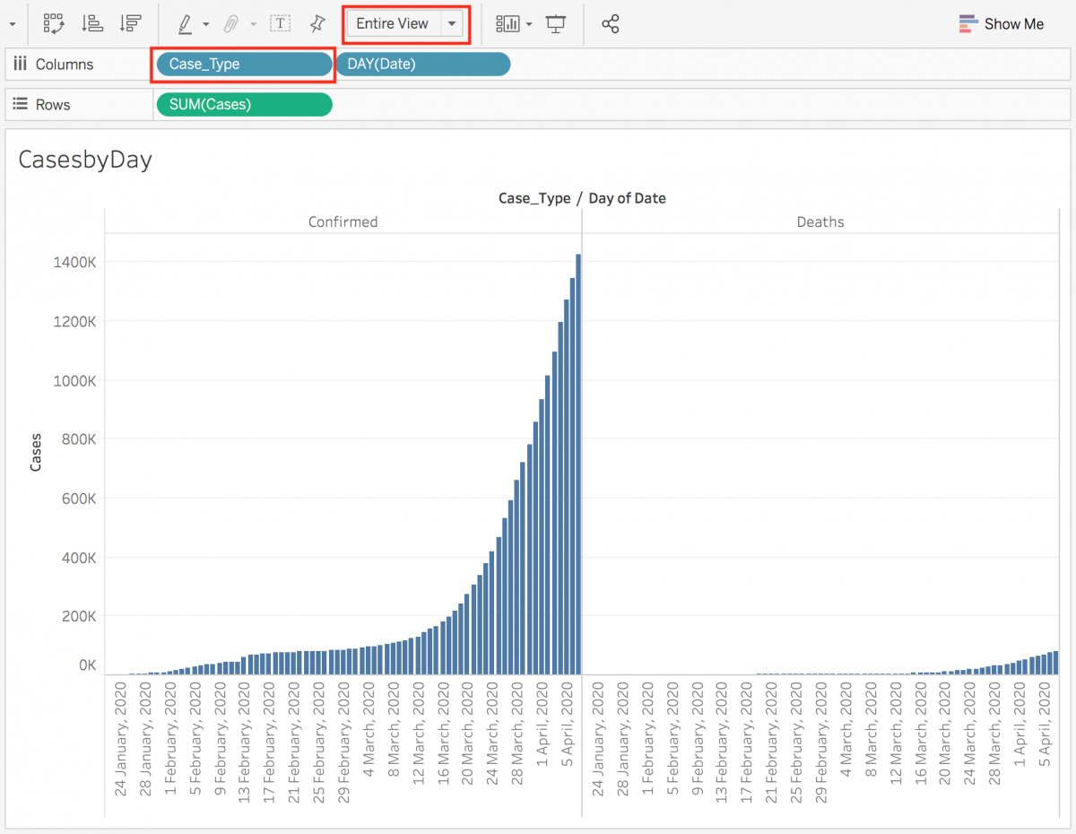
Task: Click the DAY(Date) pill on Columns
Action: pyautogui.click(x=422, y=64)
